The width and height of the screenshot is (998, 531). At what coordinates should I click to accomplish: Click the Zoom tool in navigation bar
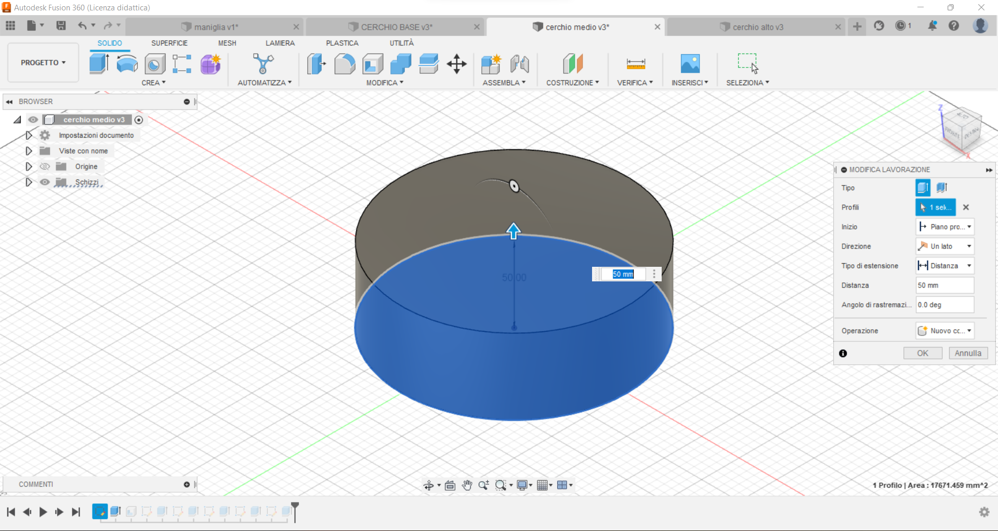483,485
